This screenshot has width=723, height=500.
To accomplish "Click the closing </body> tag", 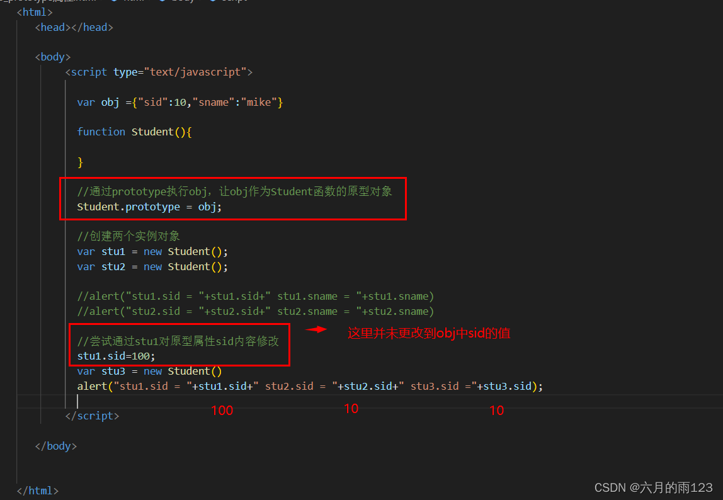I will [56, 446].
